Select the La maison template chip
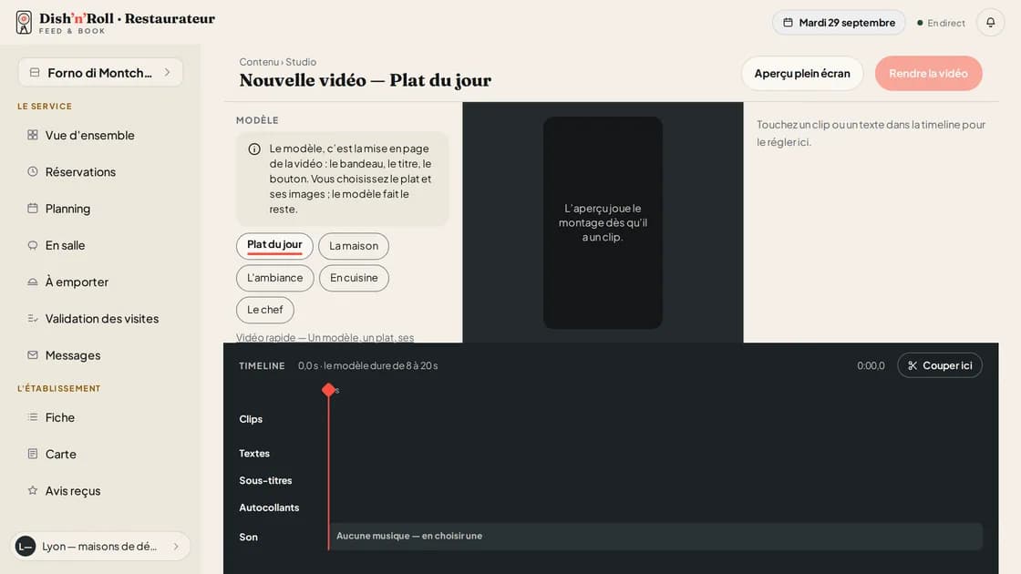Image resolution: width=1021 pixels, height=574 pixels. (354, 245)
